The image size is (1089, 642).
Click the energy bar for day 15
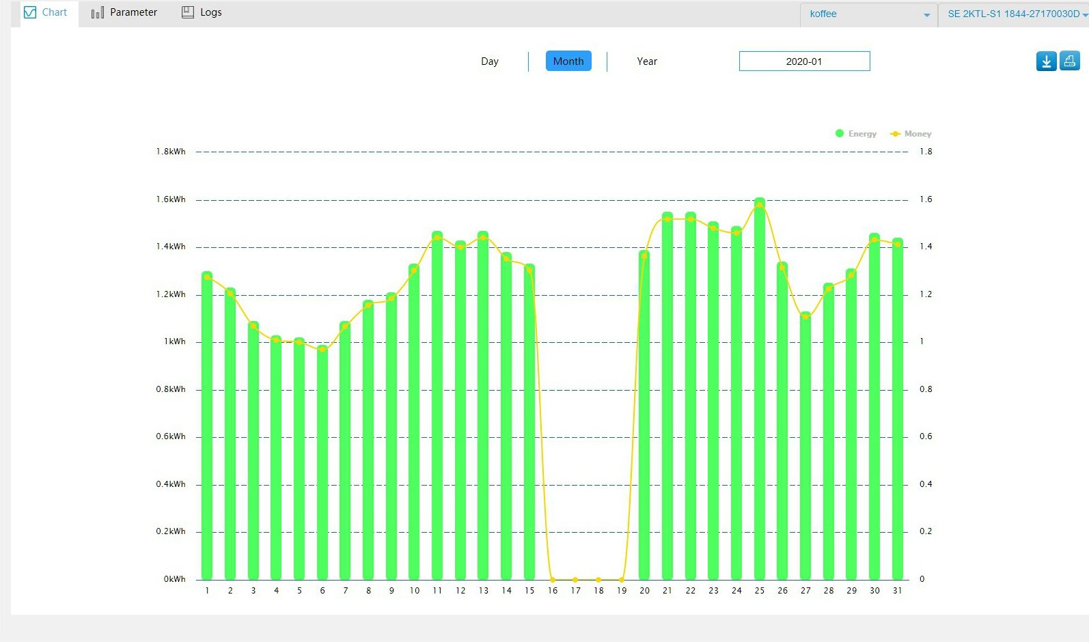pyautogui.click(x=529, y=422)
